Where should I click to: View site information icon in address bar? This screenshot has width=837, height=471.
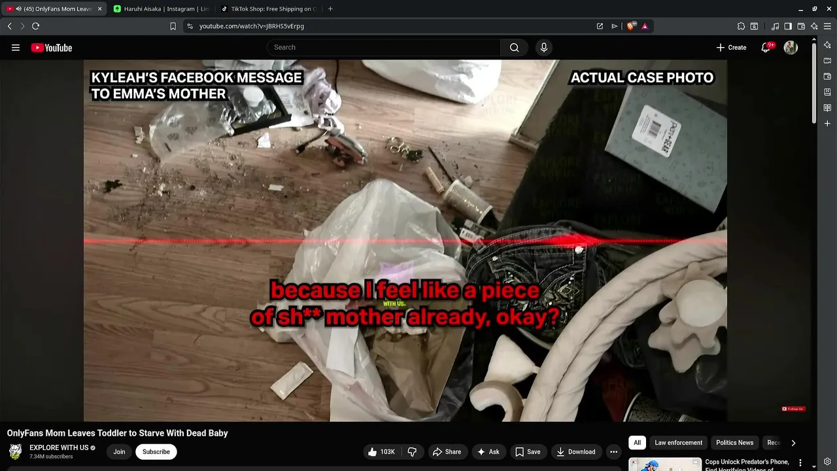point(190,26)
